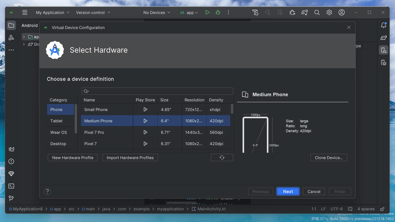This screenshot has height=222, width=395.
Task: Select the Small Phone device row
Action: pos(156,110)
